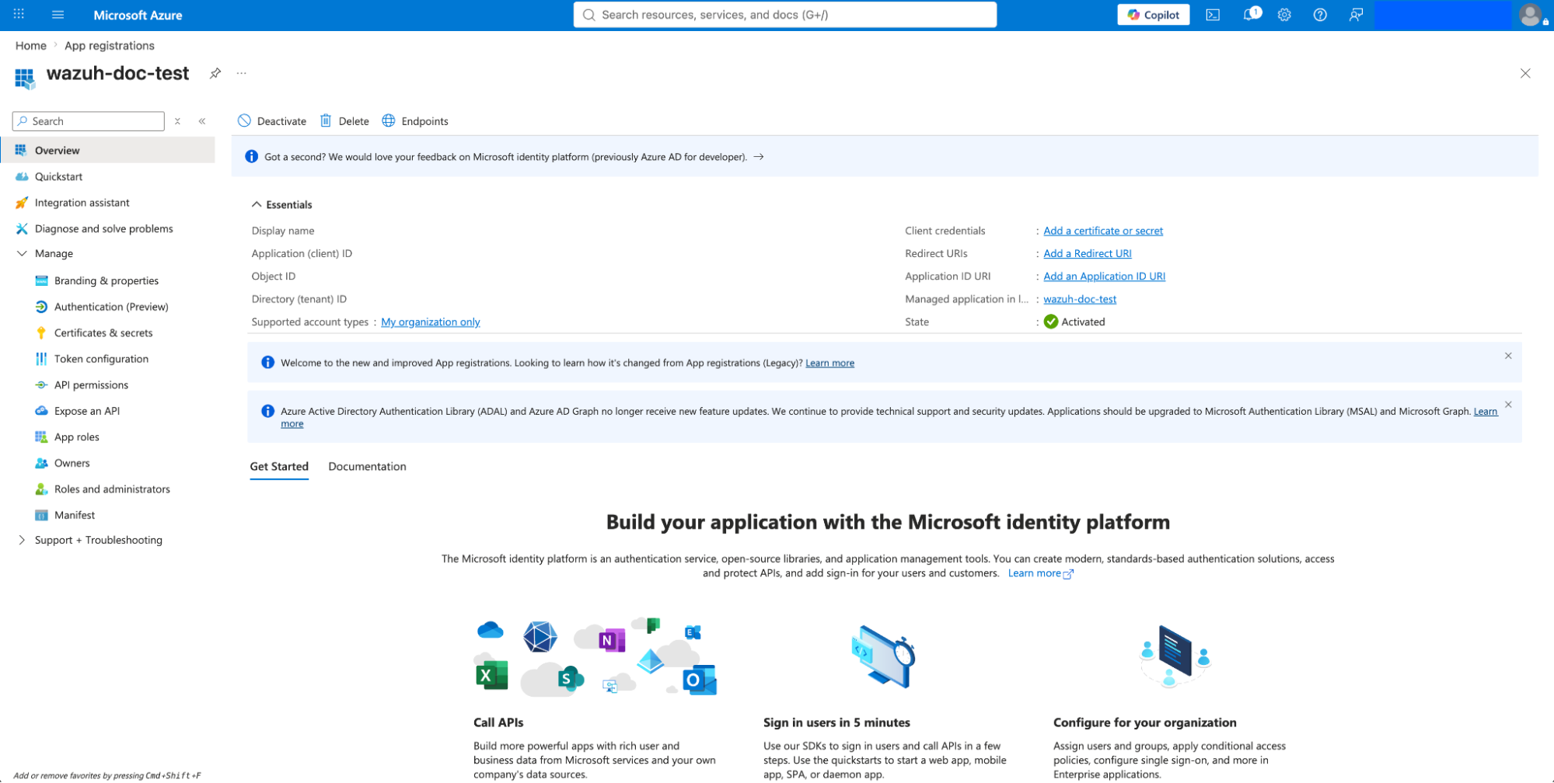
Task: Open the notifications bell
Action: click(1248, 15)
